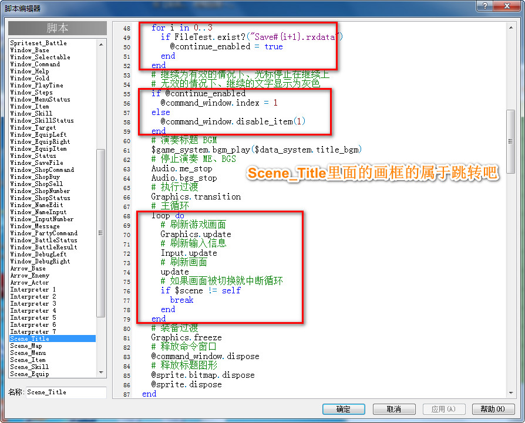Select Interpreter 7 in the script list
This screenshot has width=525, height=423.
tap(33, 331)
